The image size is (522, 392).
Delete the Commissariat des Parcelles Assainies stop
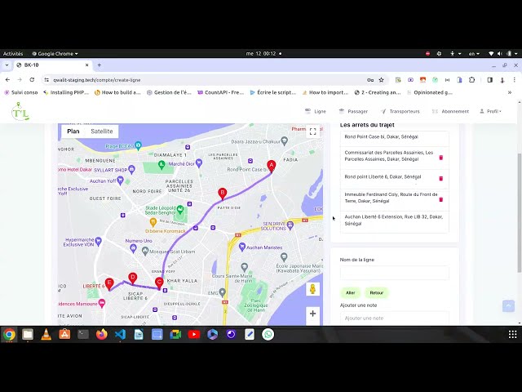click(440, 158)
